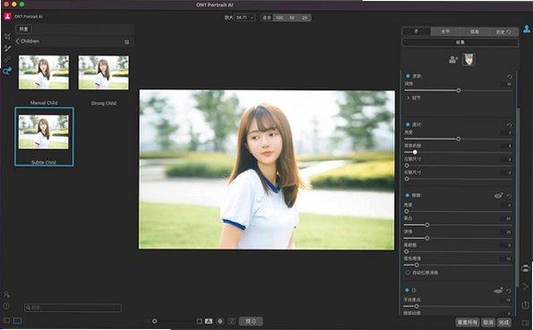The image size is (533, 330).
Task: Adjust the skin amount slider
Action: [x=459, y=90]
